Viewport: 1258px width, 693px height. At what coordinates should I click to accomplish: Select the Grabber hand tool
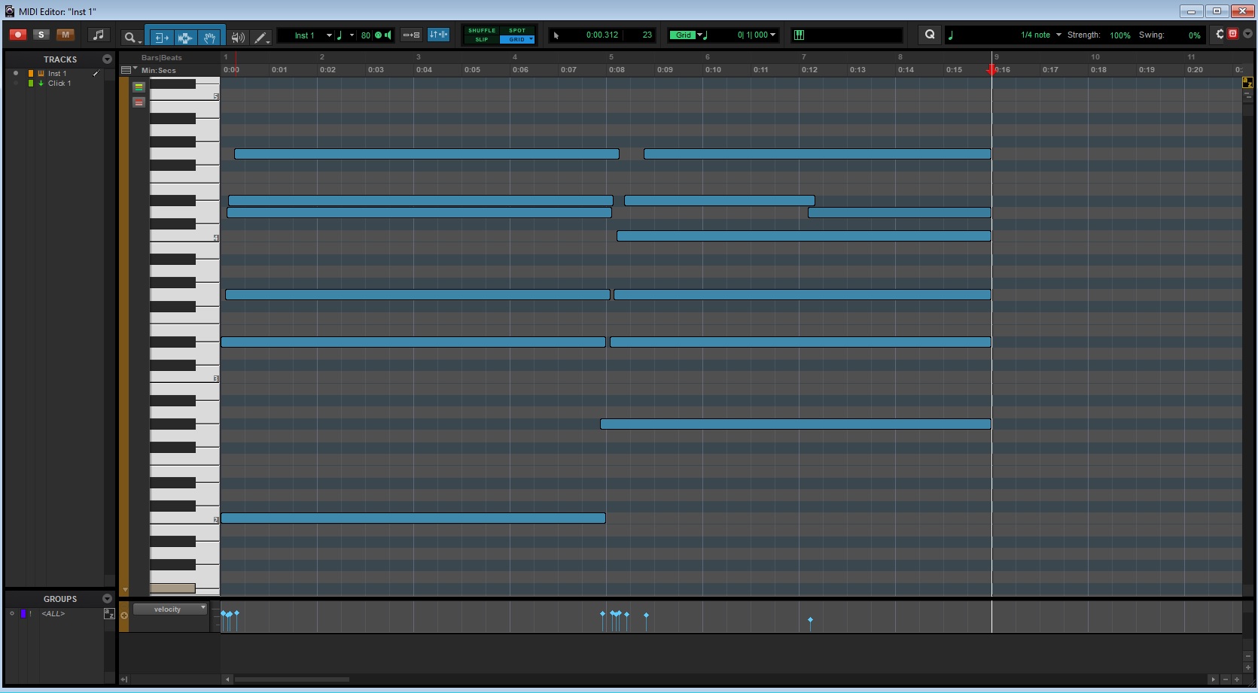[209, 36]
